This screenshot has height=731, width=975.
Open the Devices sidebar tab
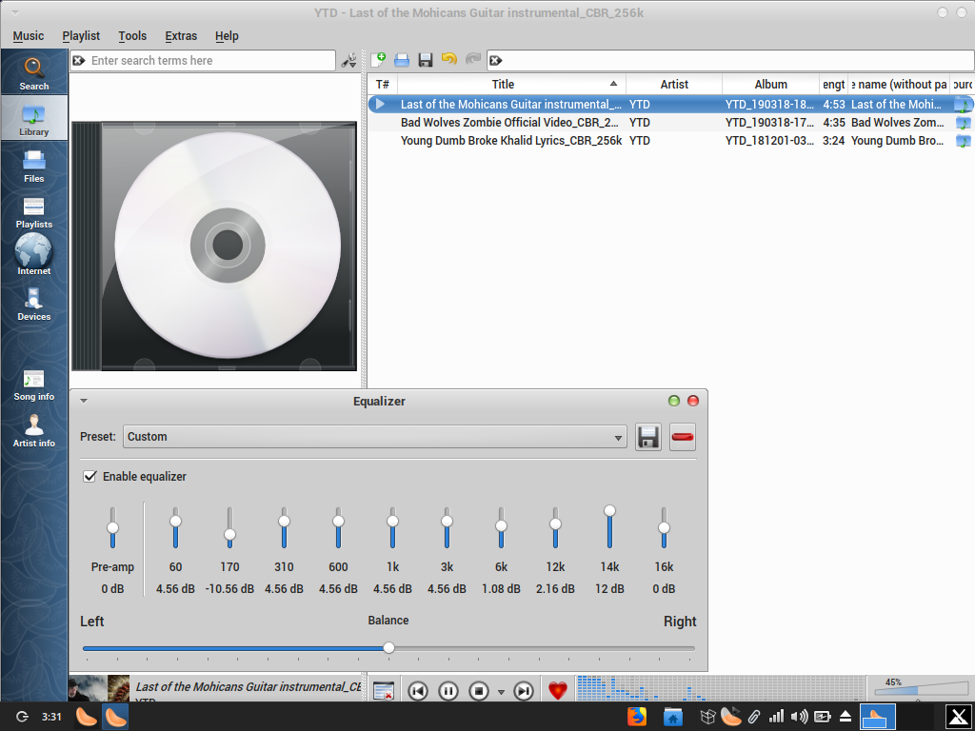[x=33, y=304]
